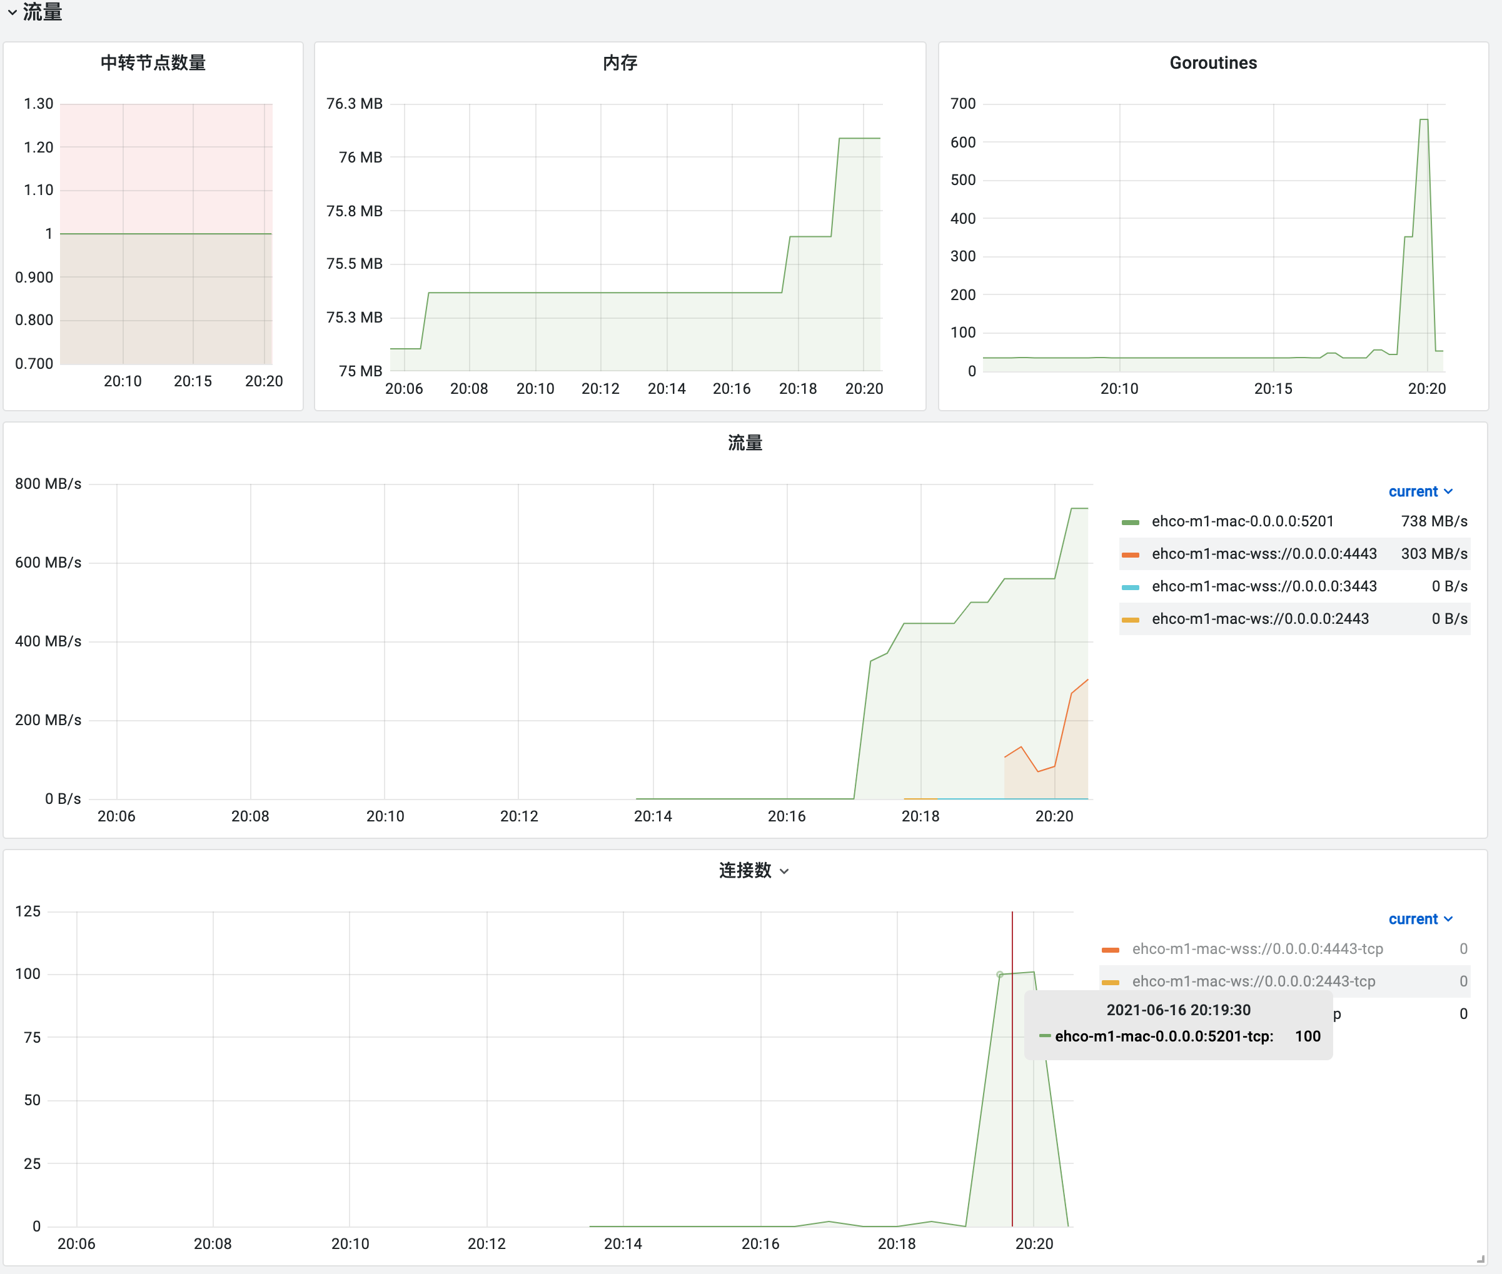Open the Goroutines panel title menu
The image size is (1502, 1274).
pyautogui.click(x=1212, y=63)
